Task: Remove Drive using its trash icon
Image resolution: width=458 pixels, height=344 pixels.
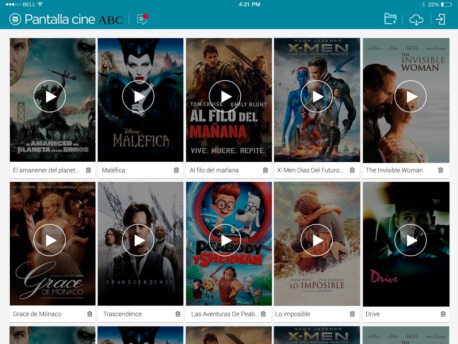Action: [443, 314]
